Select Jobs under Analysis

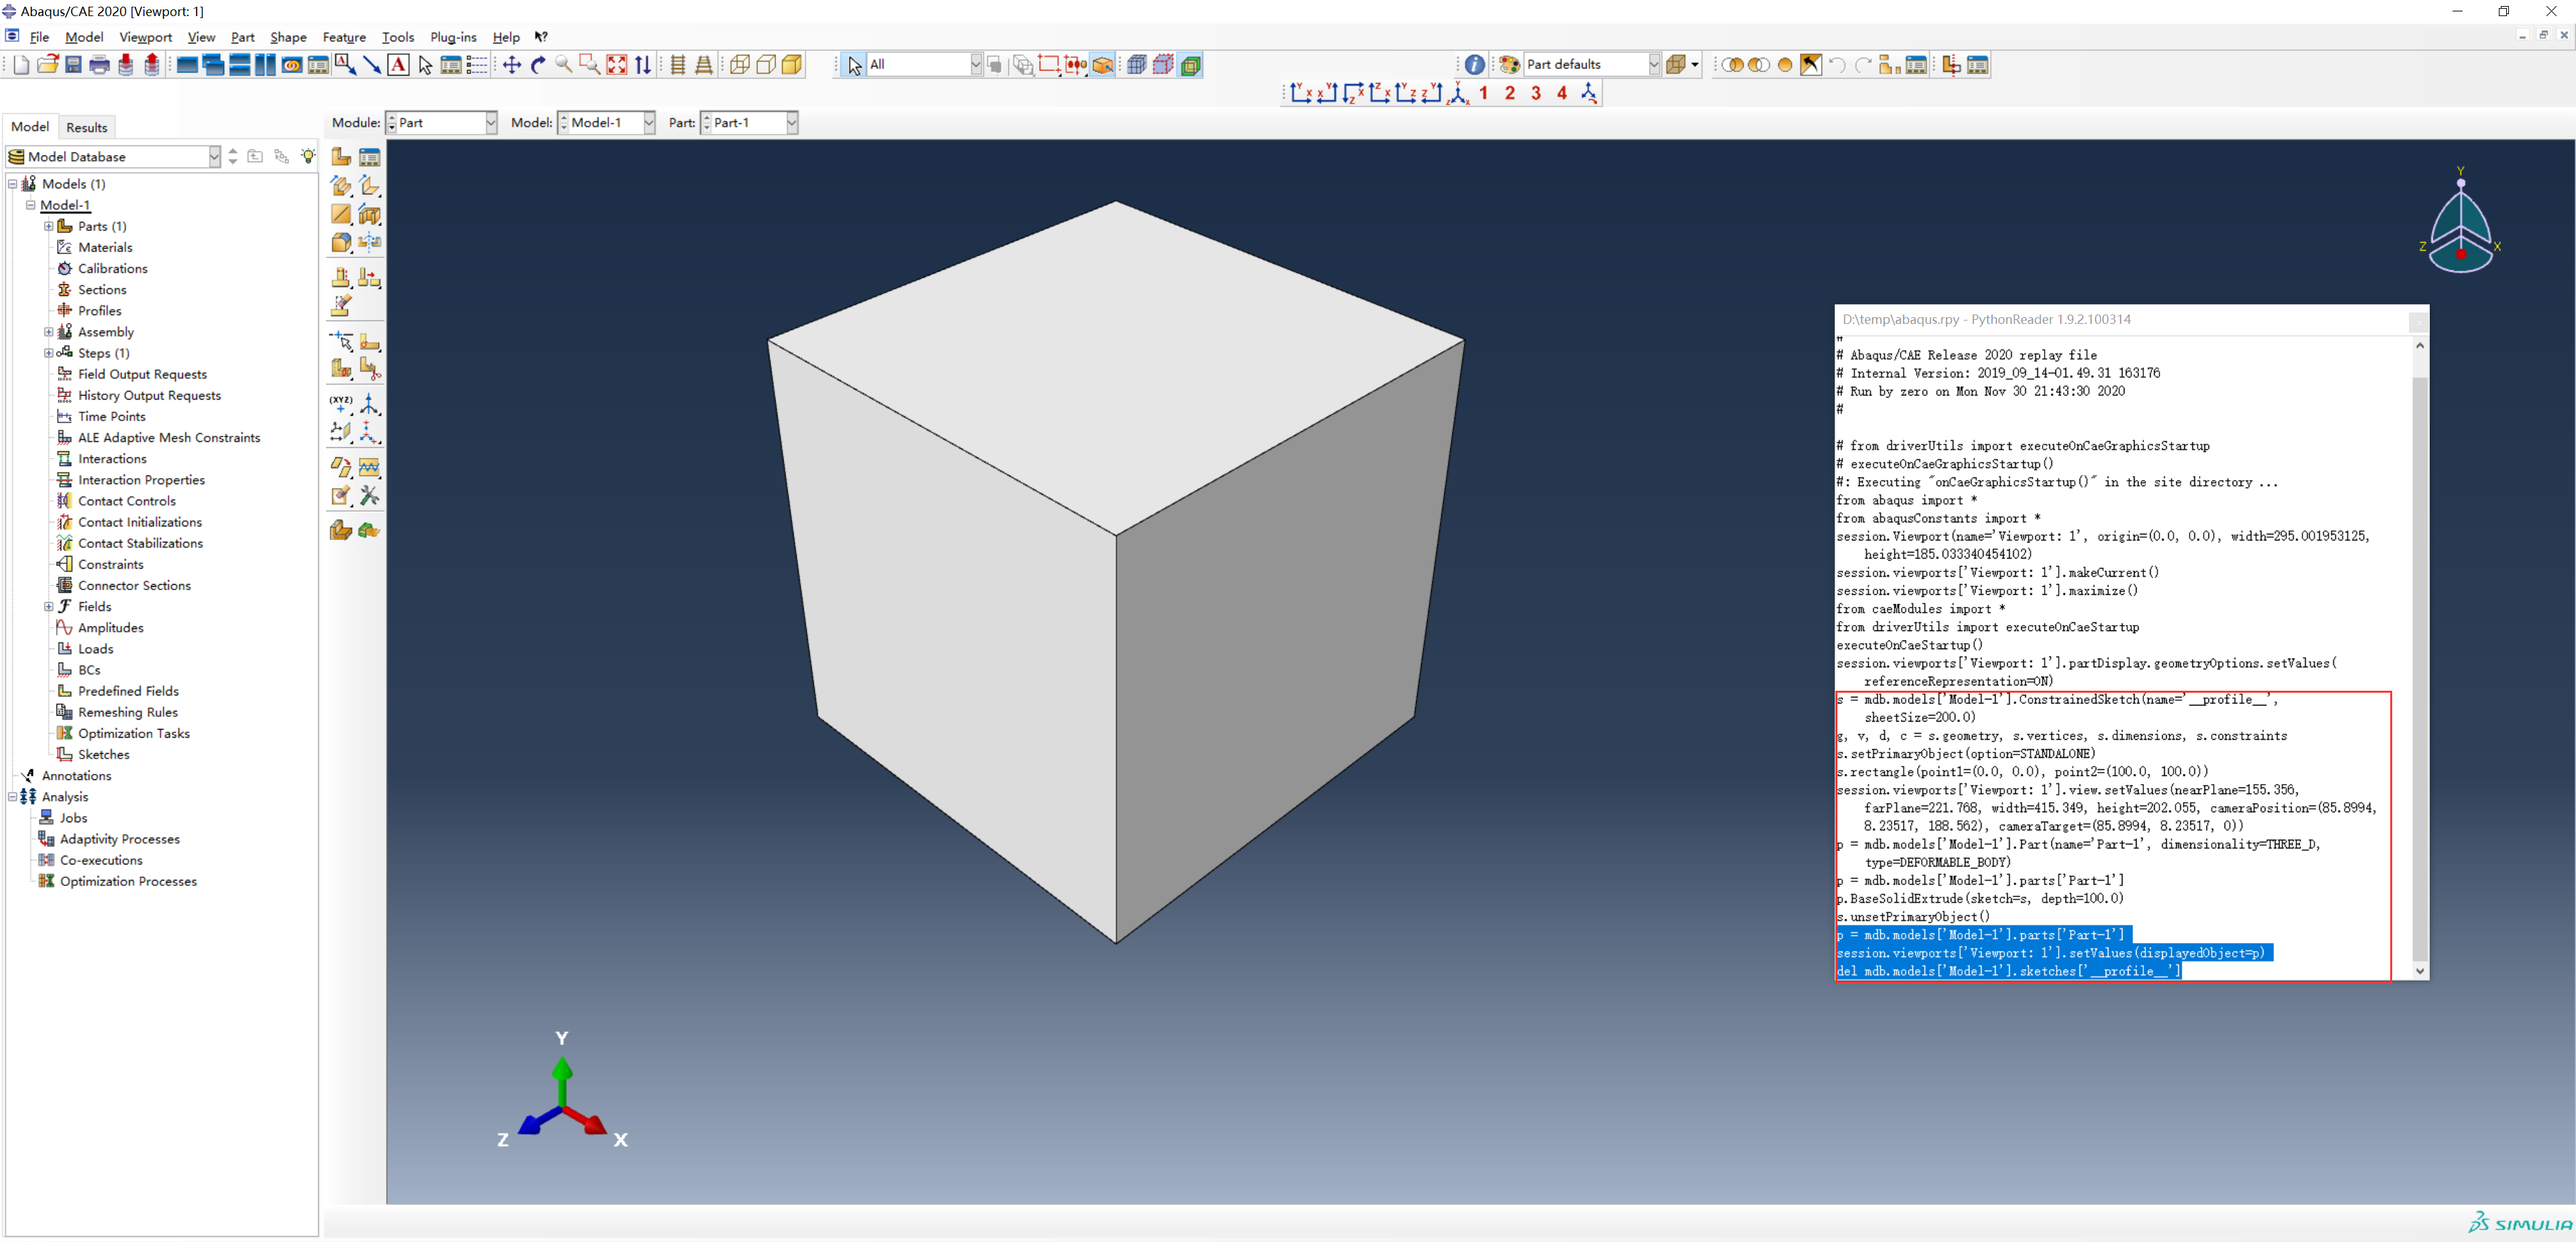(x=73, y=818)
